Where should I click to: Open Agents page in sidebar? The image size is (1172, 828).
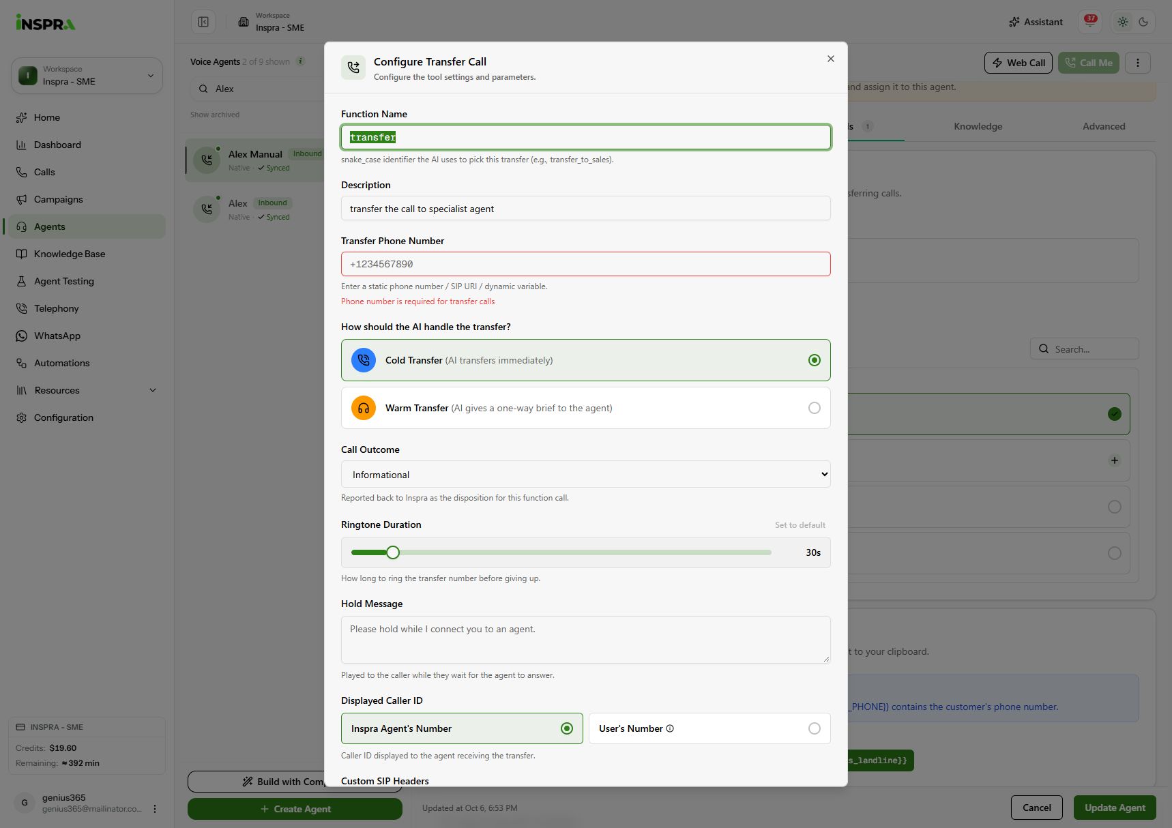[x=85, y=226]
